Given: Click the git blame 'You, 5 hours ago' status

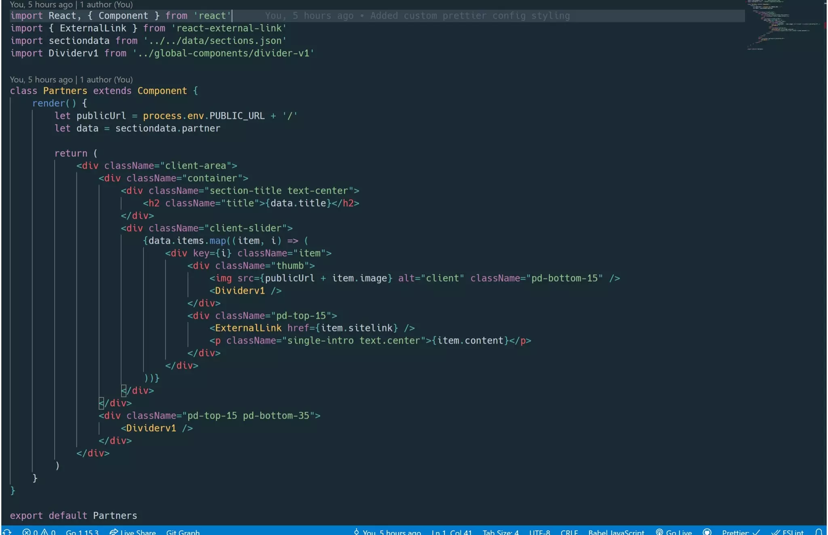Looking at the screenshot, I should 387,532.
